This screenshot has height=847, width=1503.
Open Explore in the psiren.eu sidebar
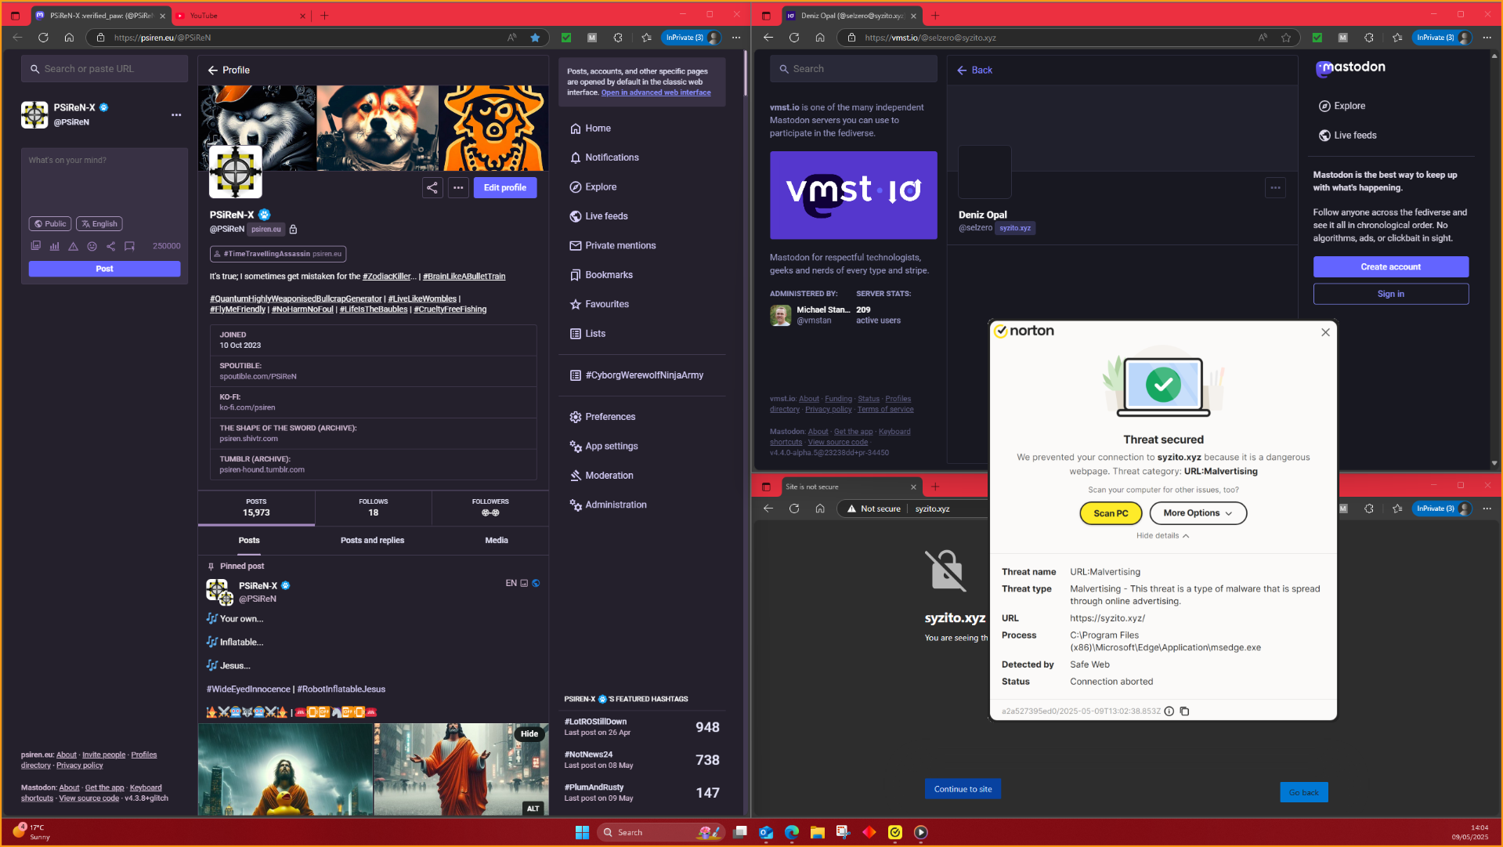tap(593, 187)
